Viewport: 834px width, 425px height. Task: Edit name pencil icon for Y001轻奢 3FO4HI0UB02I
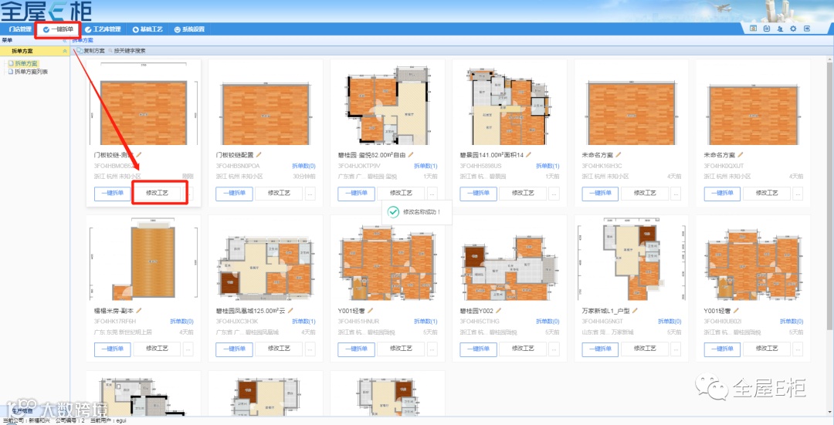(736, 310)
